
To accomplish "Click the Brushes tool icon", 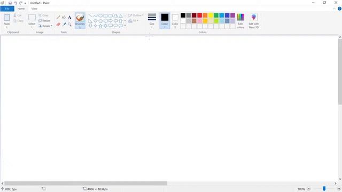I will 80,18.
